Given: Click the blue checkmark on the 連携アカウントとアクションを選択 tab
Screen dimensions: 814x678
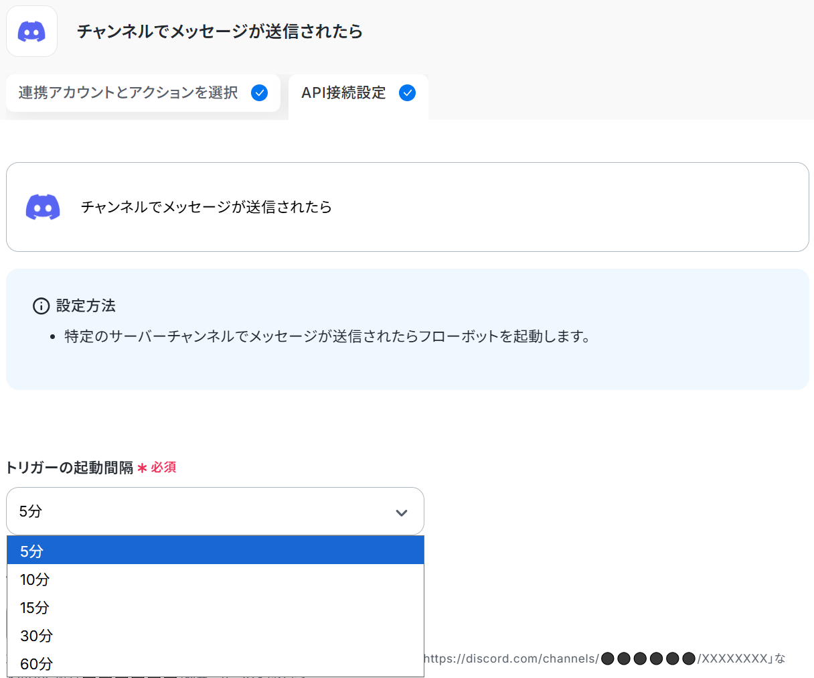Looking at the screenshot, I should (259, 93).
